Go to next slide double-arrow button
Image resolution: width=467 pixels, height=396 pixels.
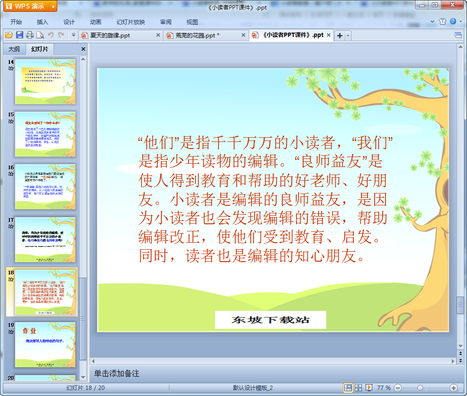(460, 361)
